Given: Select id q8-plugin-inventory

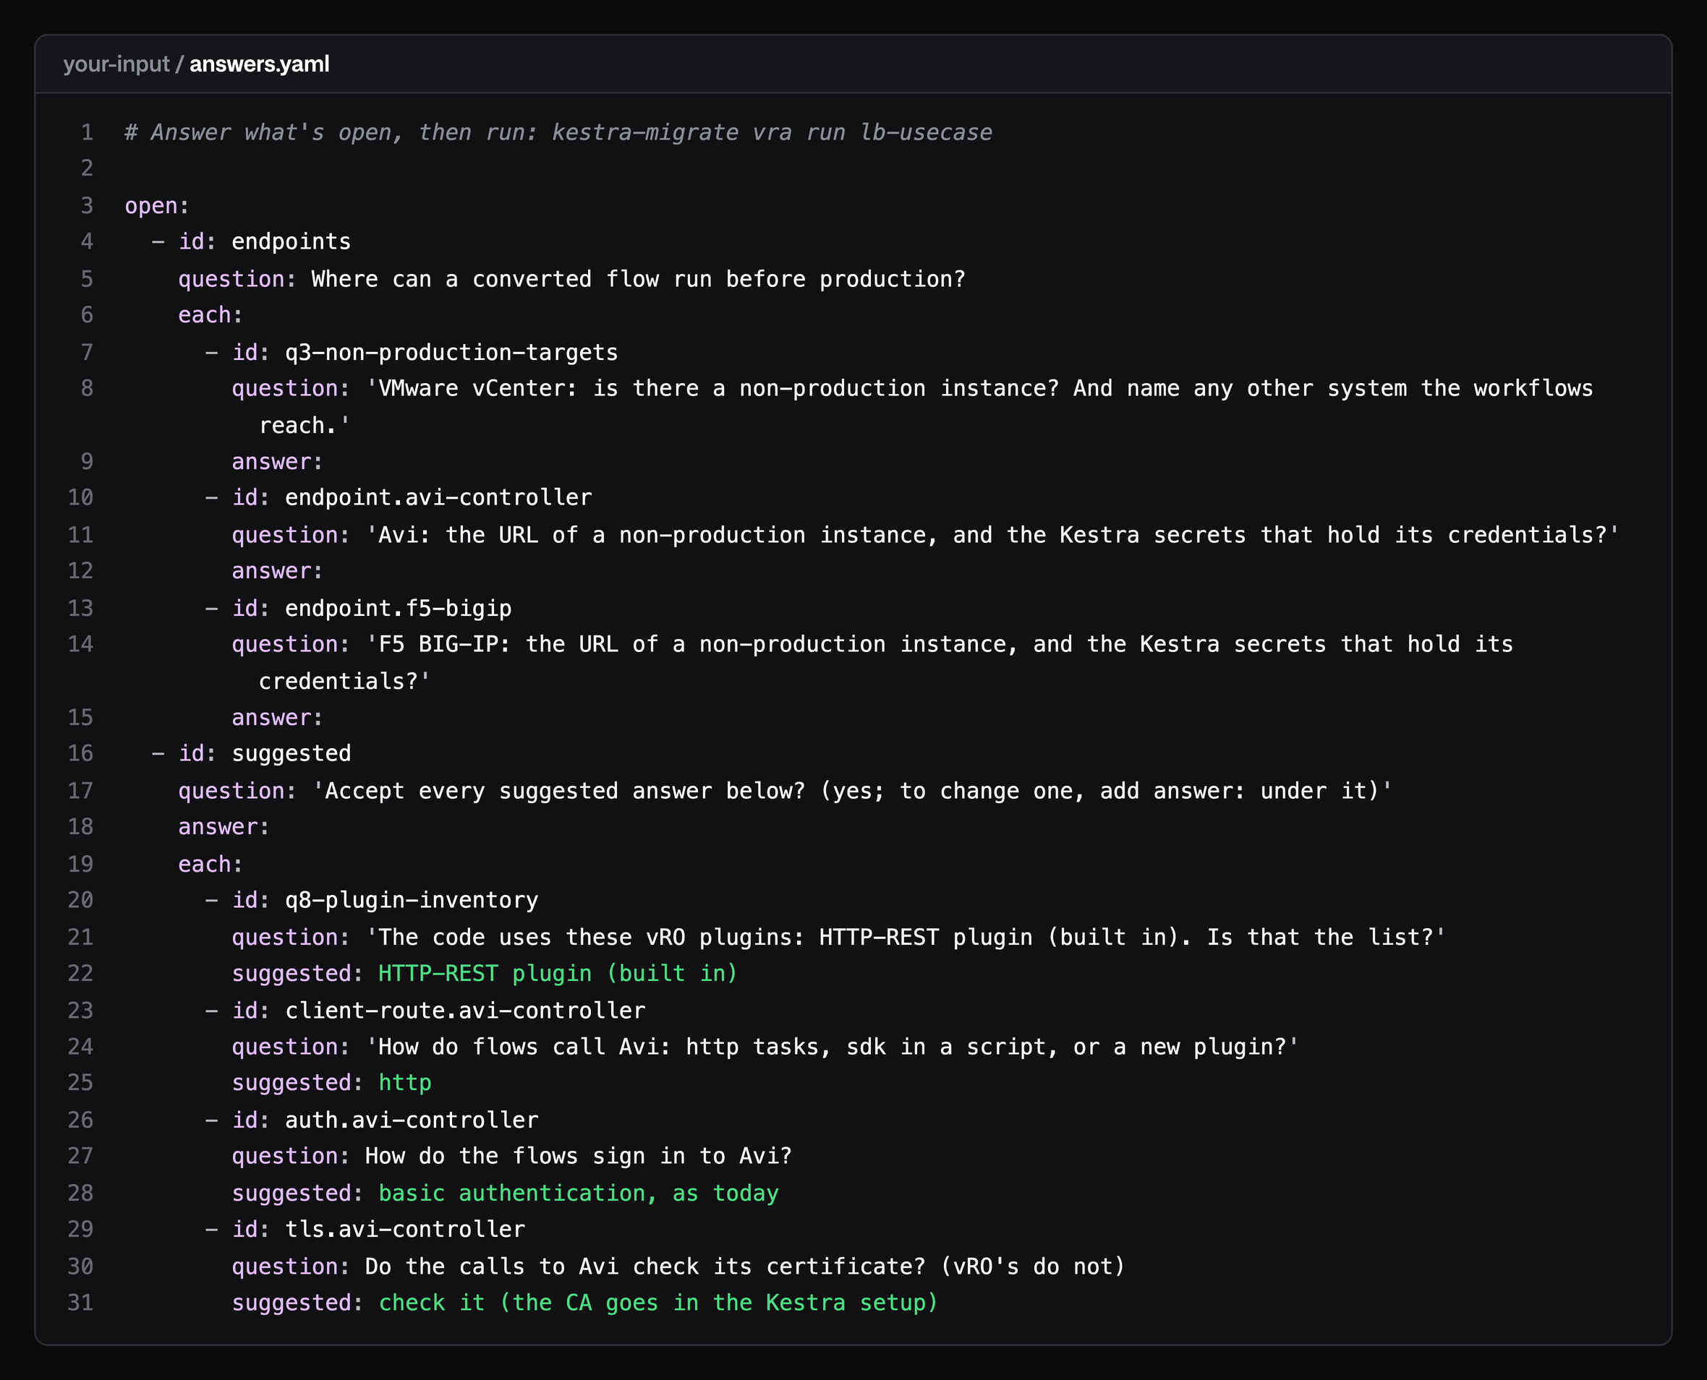Looking at the screenshot, I should tap(412, 900).
